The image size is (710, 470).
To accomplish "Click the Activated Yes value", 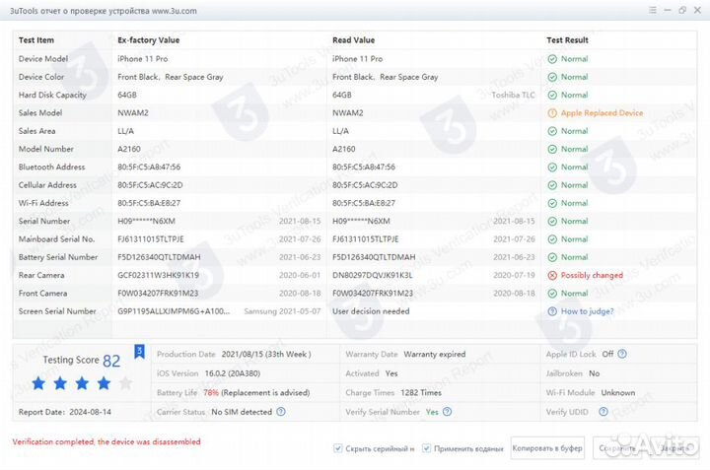I will tap(391, 373).
